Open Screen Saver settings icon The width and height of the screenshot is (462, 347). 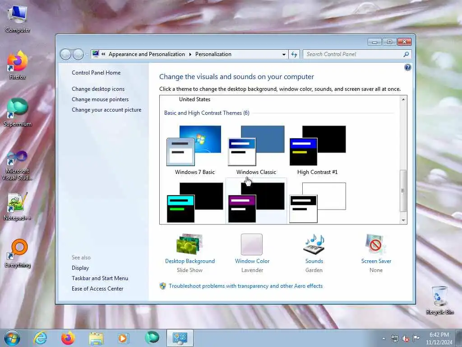click(x=376, y=244)
